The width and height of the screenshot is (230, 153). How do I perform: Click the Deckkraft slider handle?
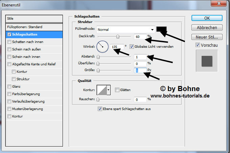tap(118, 36)
